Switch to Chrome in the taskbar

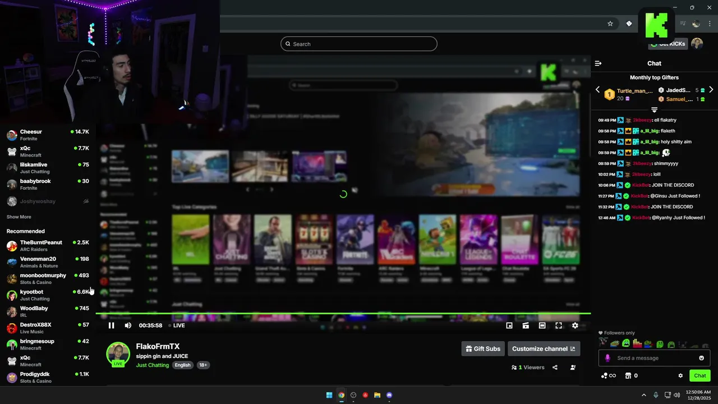click(x=341, y=395)
